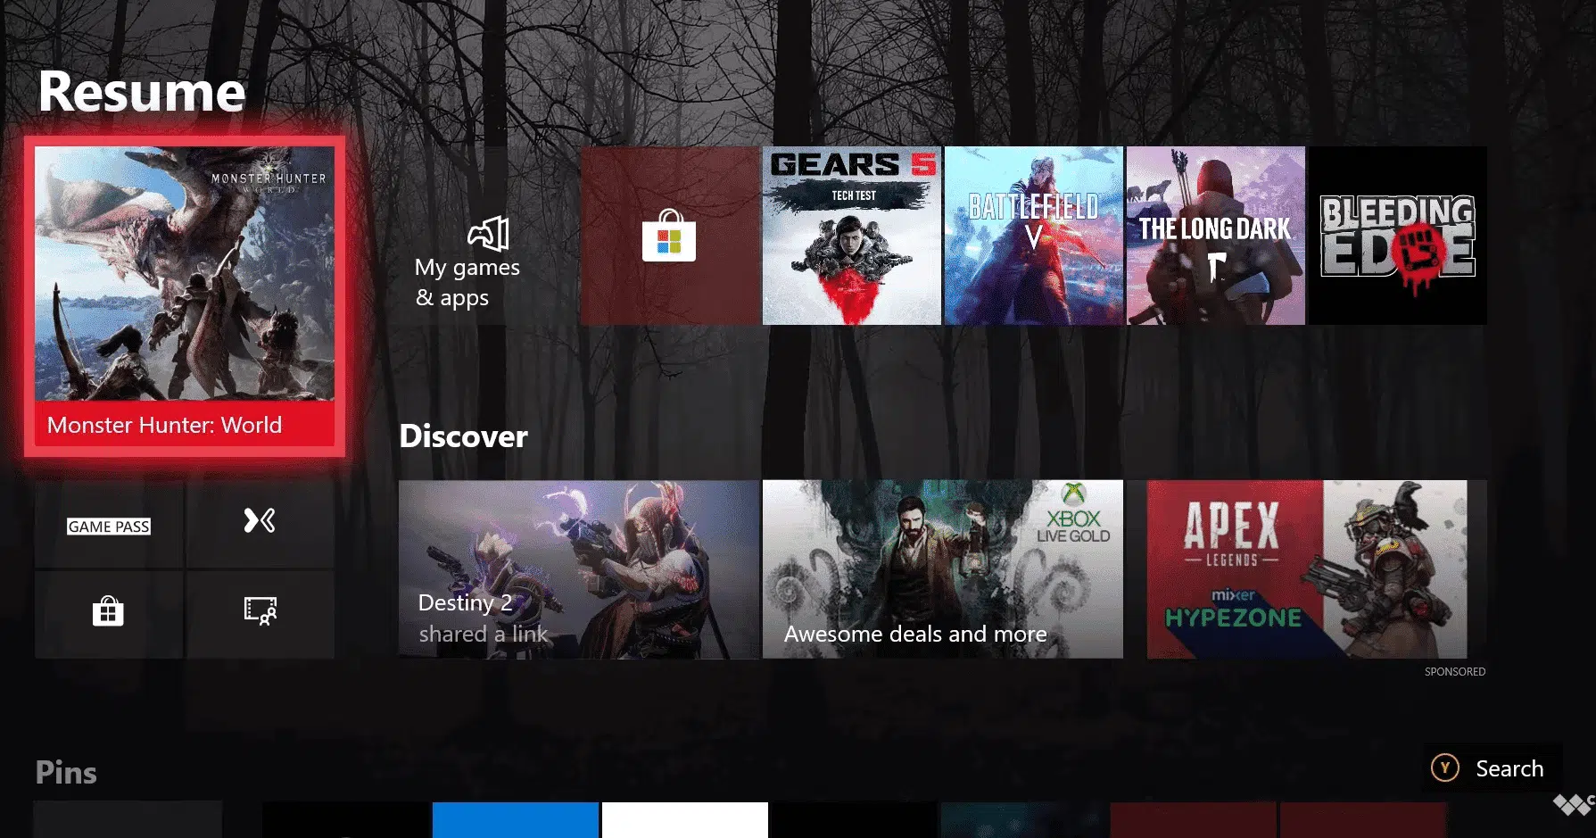Viewport: 1596px width, 838px height.
Task: View Destiny 2 shared a link card
Action: point(578,569)
